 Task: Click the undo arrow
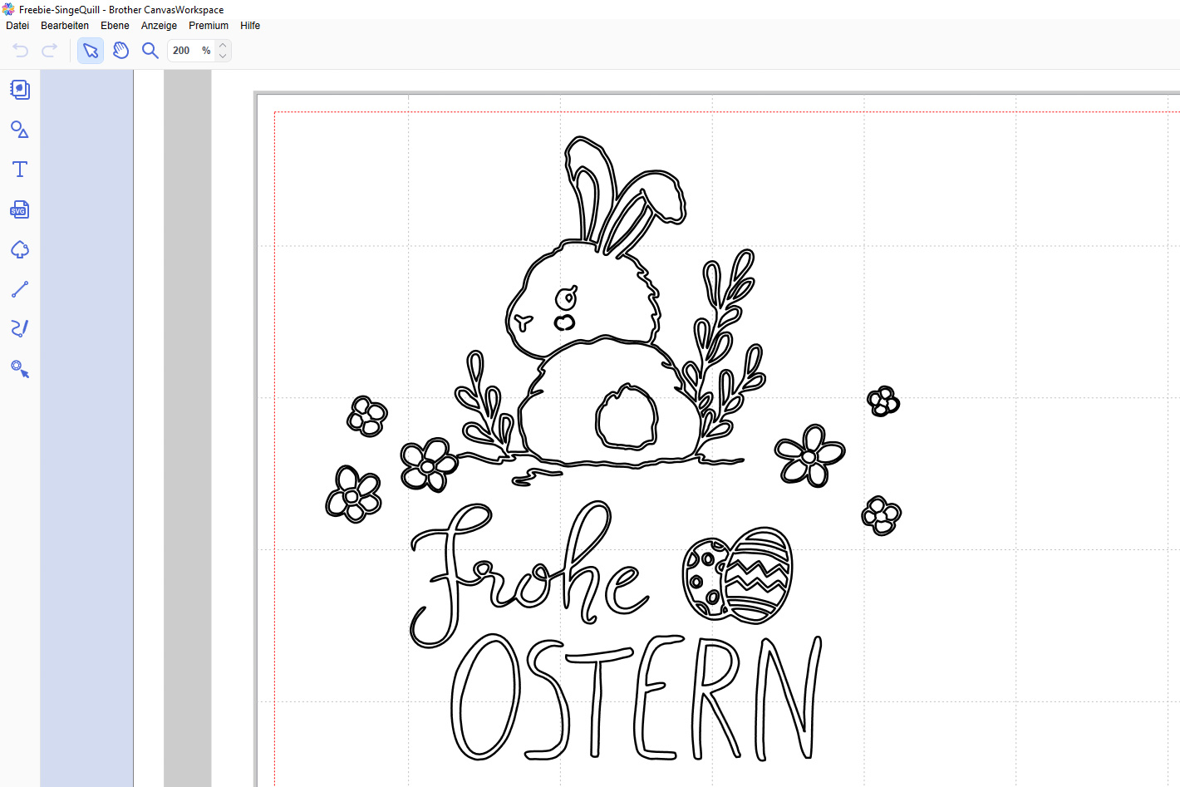point(21,51)
